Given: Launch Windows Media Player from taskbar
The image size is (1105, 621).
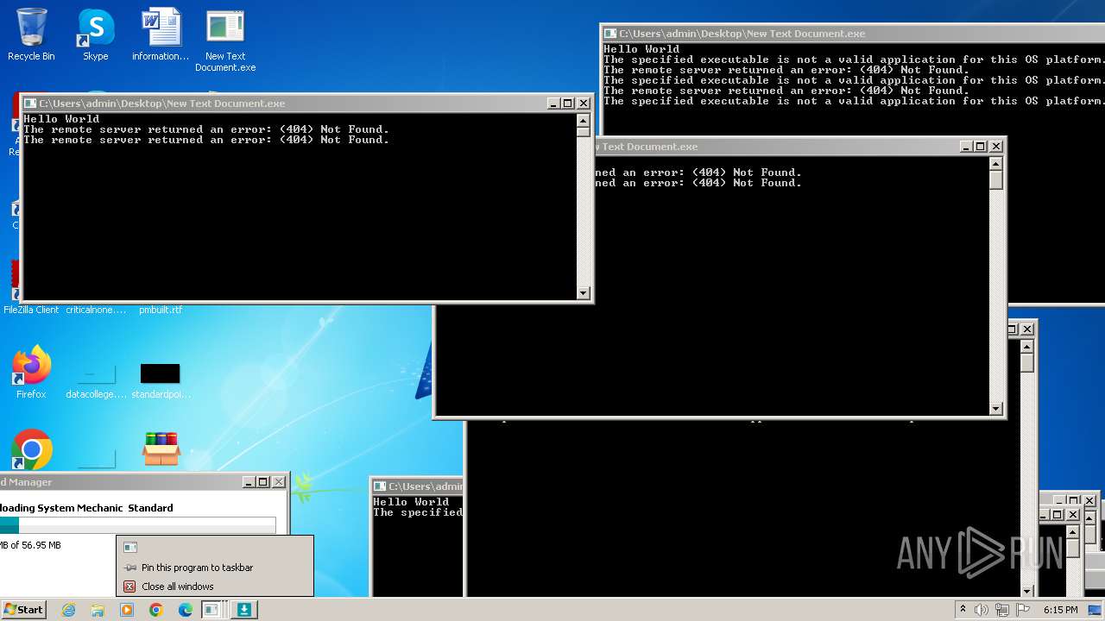Looking at the screenshot, I should pyautogui.click(x=127, y=610).
